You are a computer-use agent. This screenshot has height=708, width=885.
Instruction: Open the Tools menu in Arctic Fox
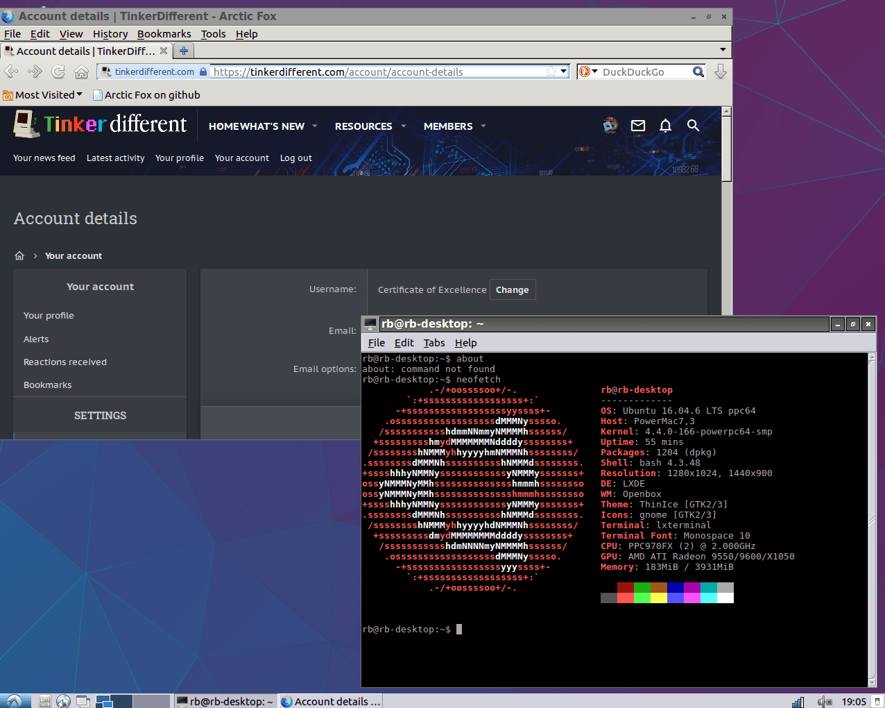[213, 33]
